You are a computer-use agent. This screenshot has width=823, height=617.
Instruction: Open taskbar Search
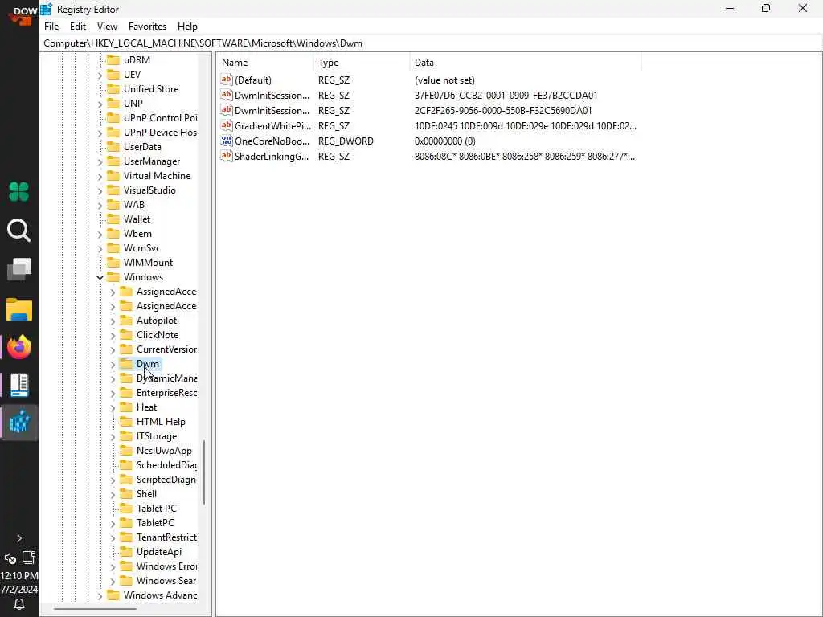tap(19, 231)
